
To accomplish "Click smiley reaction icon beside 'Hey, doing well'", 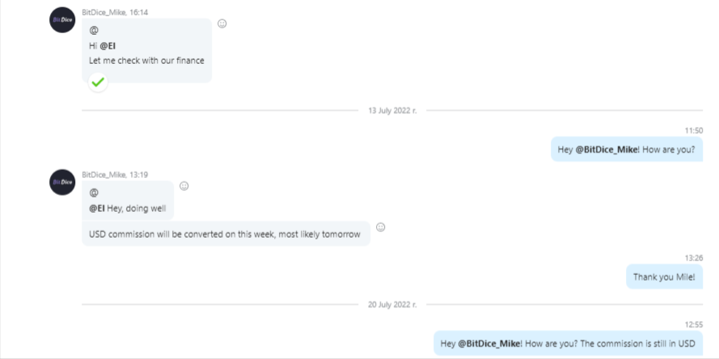I will pyautogui.click(x=184, y=186).
